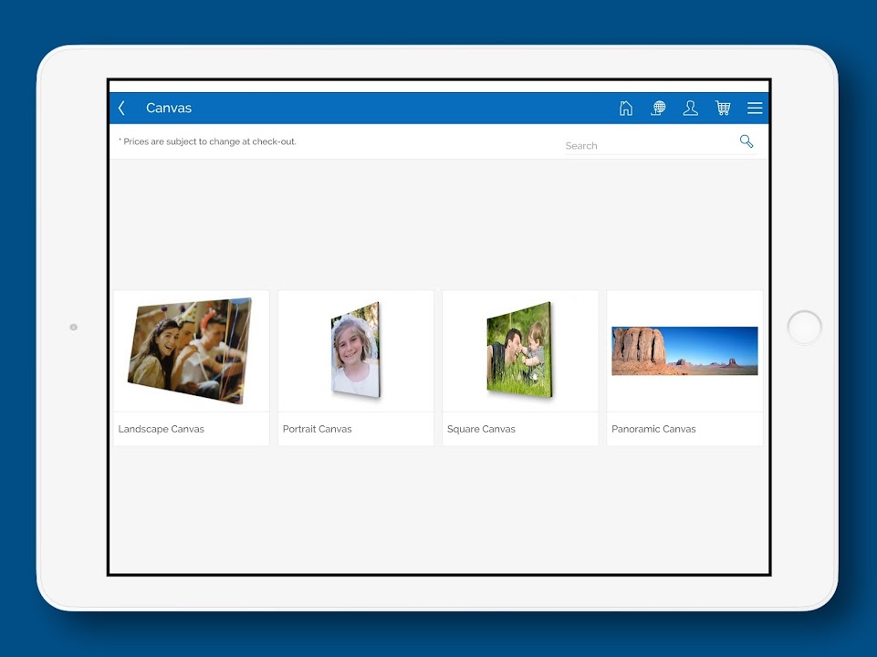View the shopping cart
877x657 pixels.
pyautogui.click(x=723, y=108)
